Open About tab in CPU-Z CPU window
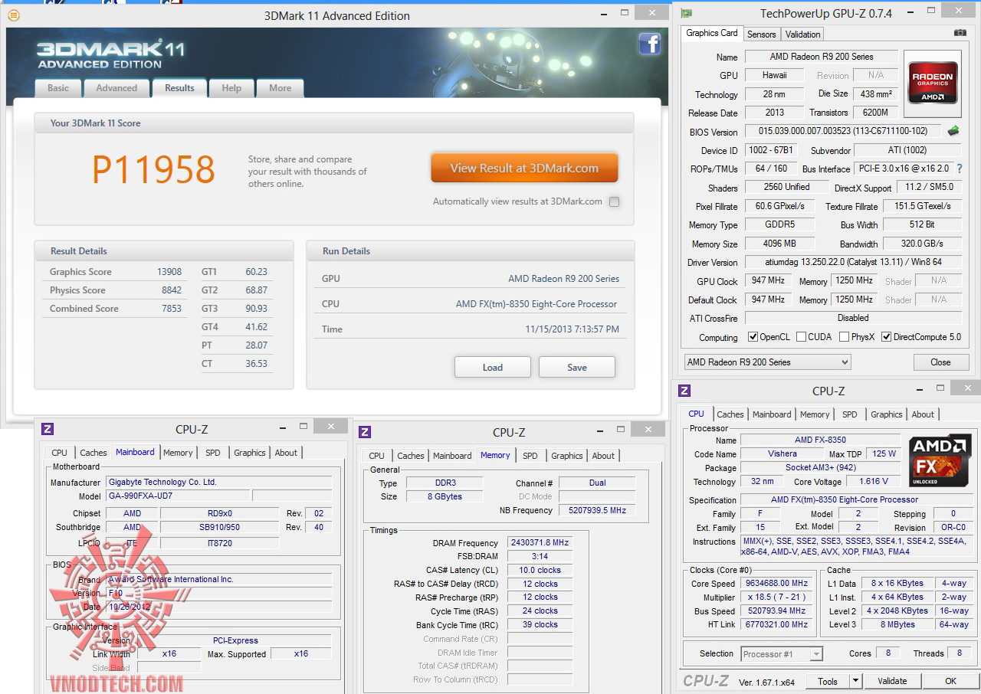 pyautogui.click(x=923, y=414)
